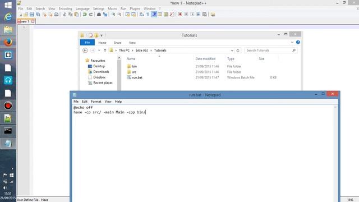Sort by the Type column header
Image resolution: width=359 pixels, height=202 pixels.
[x=231, y=59]
